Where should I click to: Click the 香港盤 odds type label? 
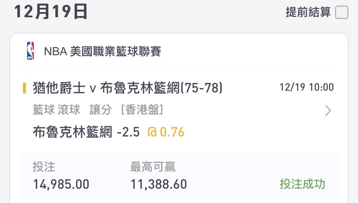click(x=142, y=110)
